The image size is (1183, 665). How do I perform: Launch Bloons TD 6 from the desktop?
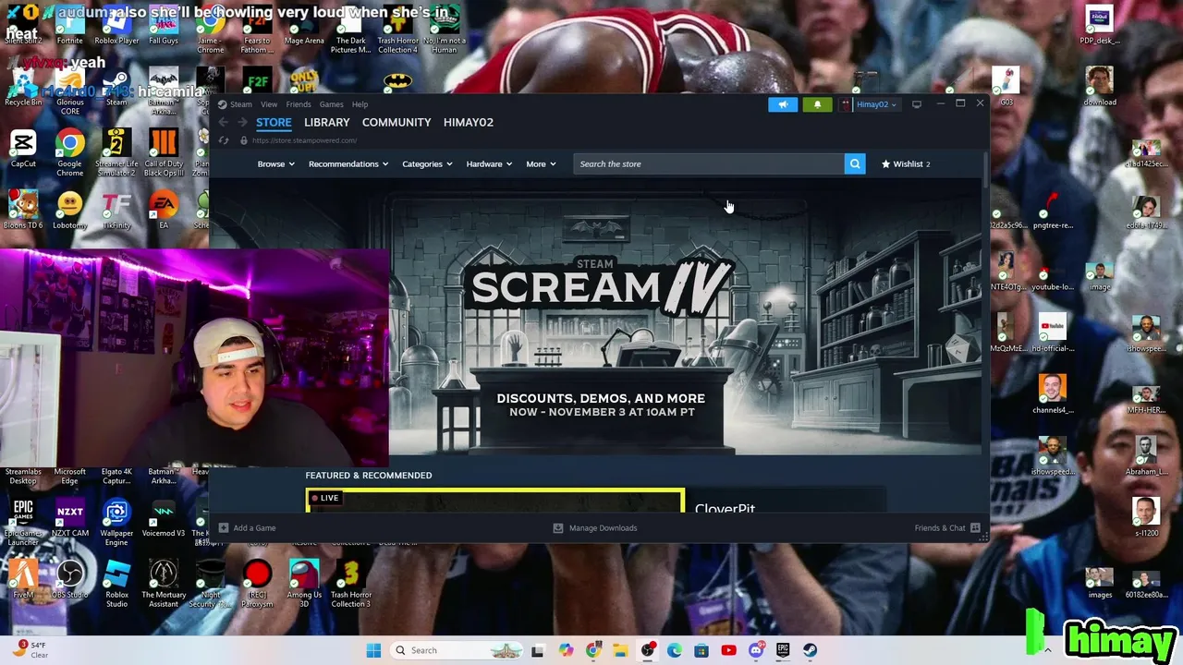23,210
